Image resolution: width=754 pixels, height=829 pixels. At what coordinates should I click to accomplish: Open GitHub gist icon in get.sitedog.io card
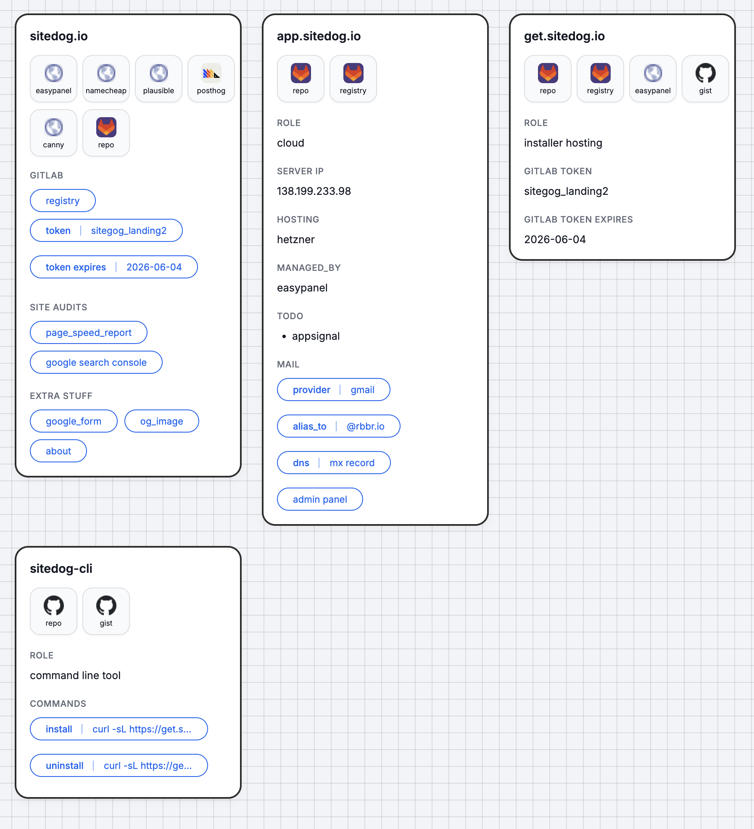point(705,79)
